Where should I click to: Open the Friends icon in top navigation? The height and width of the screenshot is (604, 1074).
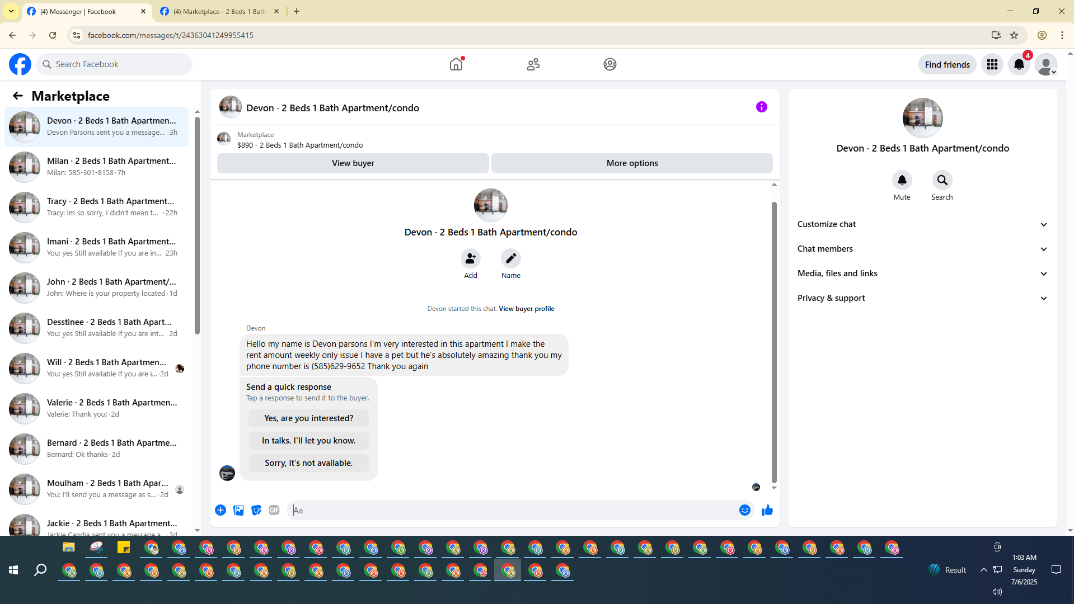pos(533,64)
